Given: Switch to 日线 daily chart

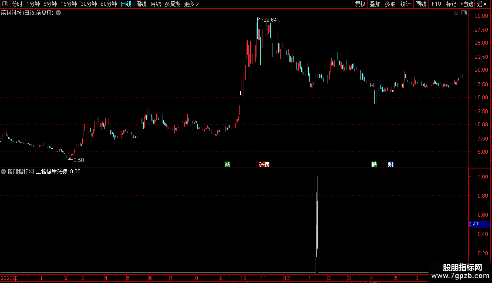Looking at the screenshot, I should (126, 4).
